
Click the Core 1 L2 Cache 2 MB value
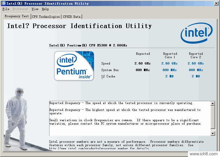[x=169, y=76]
